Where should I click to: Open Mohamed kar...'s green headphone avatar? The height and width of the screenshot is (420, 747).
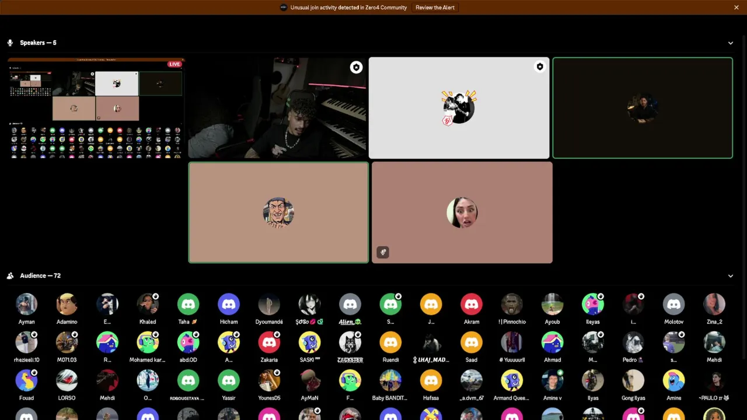[148, 342]
